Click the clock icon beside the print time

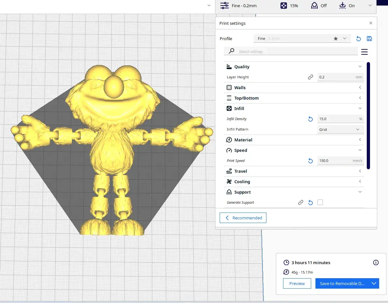286,263
